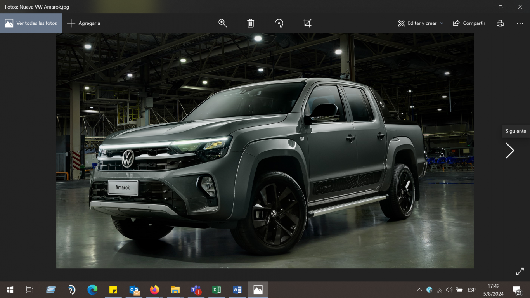Restore down the Photos window
Image resolution: width=530 pixels, height=298 pixels.
pos(501,7)
